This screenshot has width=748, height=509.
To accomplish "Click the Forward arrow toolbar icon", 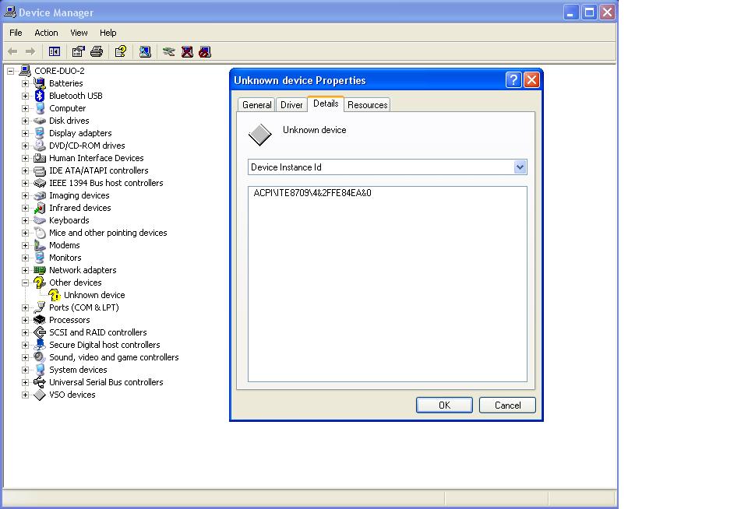I will click(x=30, y=51).
